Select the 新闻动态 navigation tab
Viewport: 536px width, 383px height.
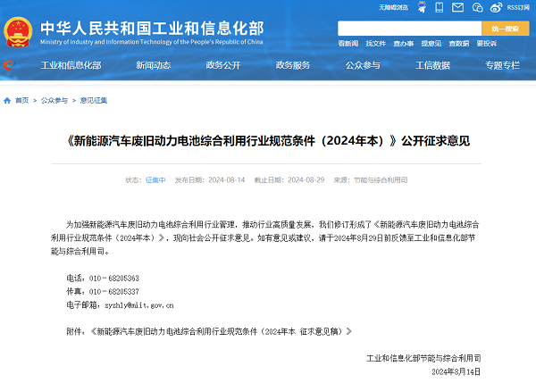coord(154,65)
